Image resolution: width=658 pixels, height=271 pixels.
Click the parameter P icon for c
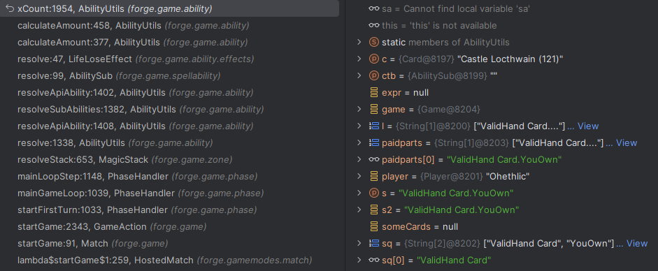tap(373, 59)
